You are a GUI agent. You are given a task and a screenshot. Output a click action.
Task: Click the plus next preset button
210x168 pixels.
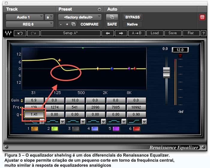tap(67, 24)
